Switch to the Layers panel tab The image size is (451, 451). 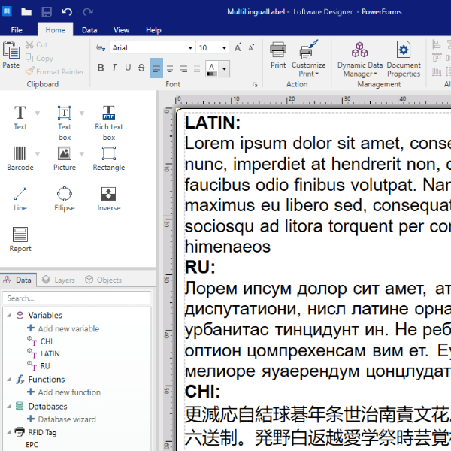pyautogui.click(x=59, y=280)
